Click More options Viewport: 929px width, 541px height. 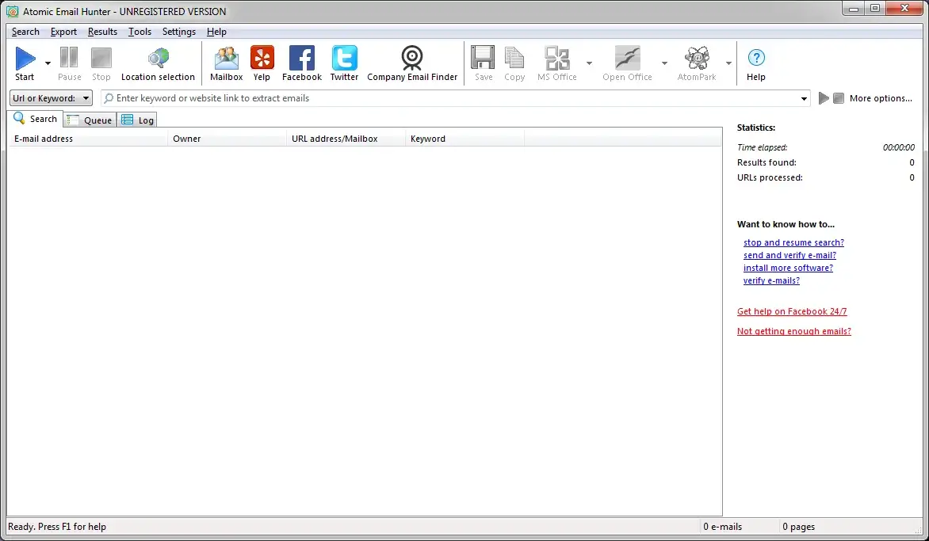(880, 97)
